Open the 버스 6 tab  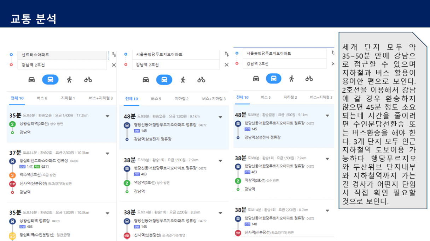click(x=42, y=98)
